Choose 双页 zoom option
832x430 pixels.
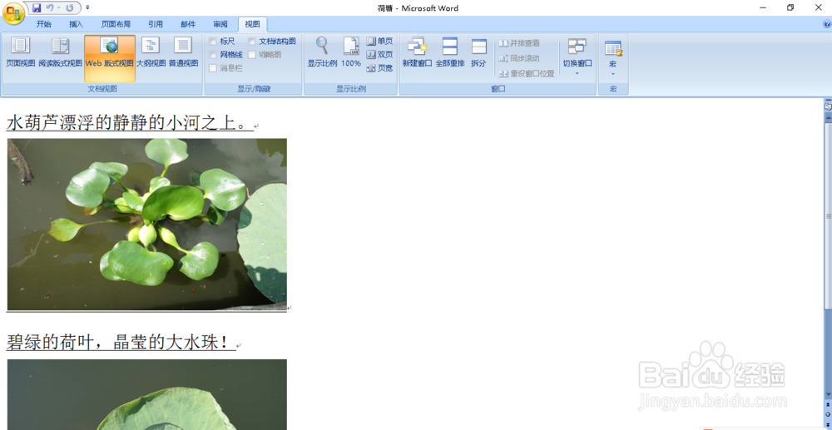coord(379,55)
